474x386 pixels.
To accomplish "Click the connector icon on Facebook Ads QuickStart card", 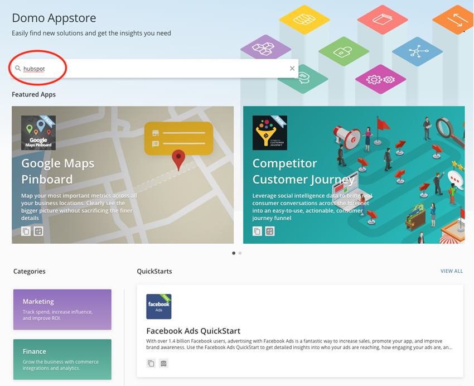I will (x=163, y=363).
